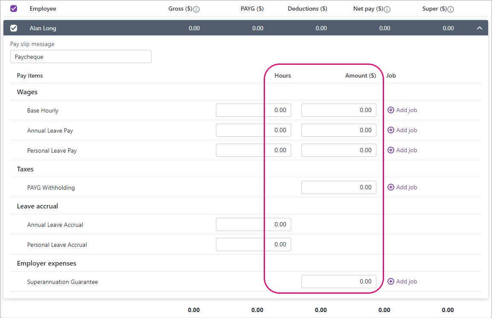Click the Add job plus icon for Personal Leave Pay
This screenshot has width=492, height=318.
tap(391, 150)
